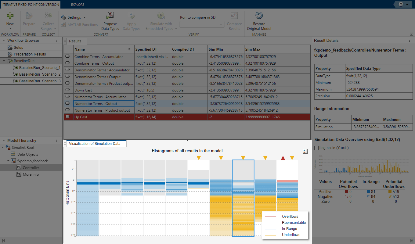
Task: Click the first histogram column light blue
Action: 88,198
